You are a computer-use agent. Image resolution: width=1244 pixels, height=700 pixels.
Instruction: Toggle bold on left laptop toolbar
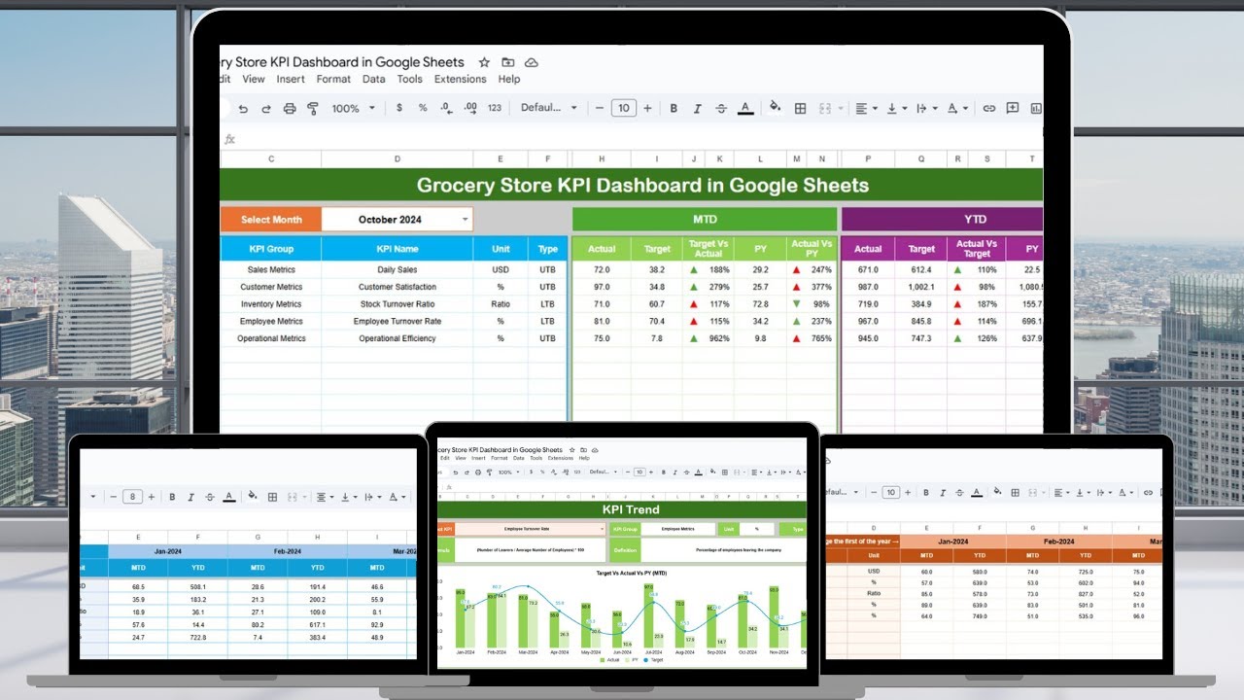coord(173,497)
